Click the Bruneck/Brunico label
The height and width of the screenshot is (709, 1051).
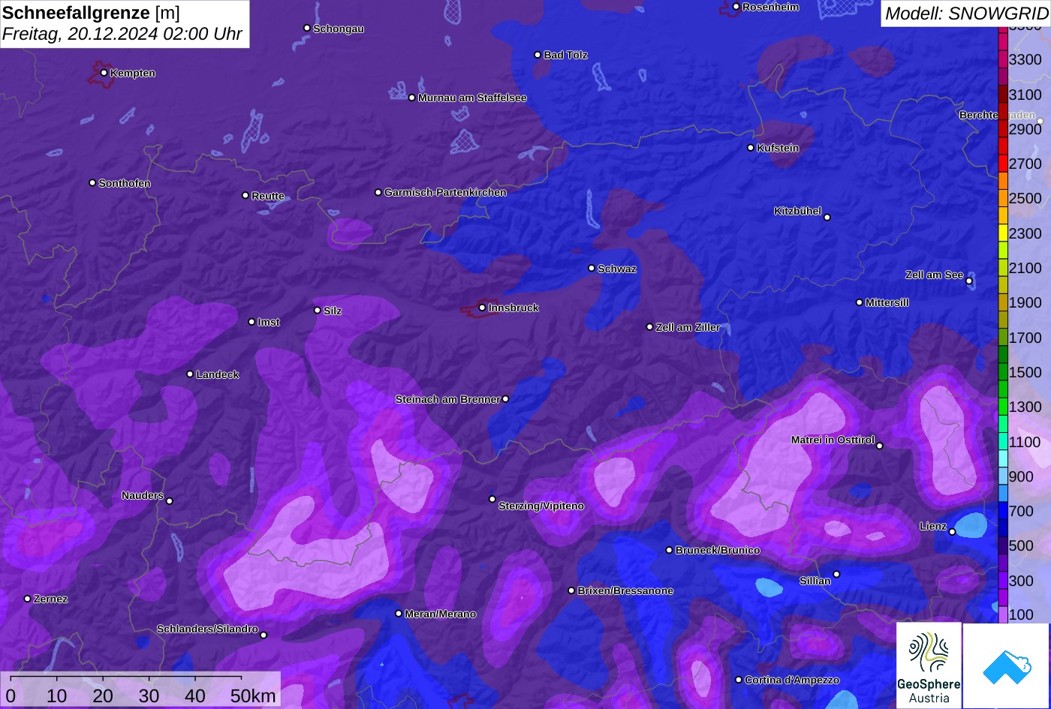718,550
